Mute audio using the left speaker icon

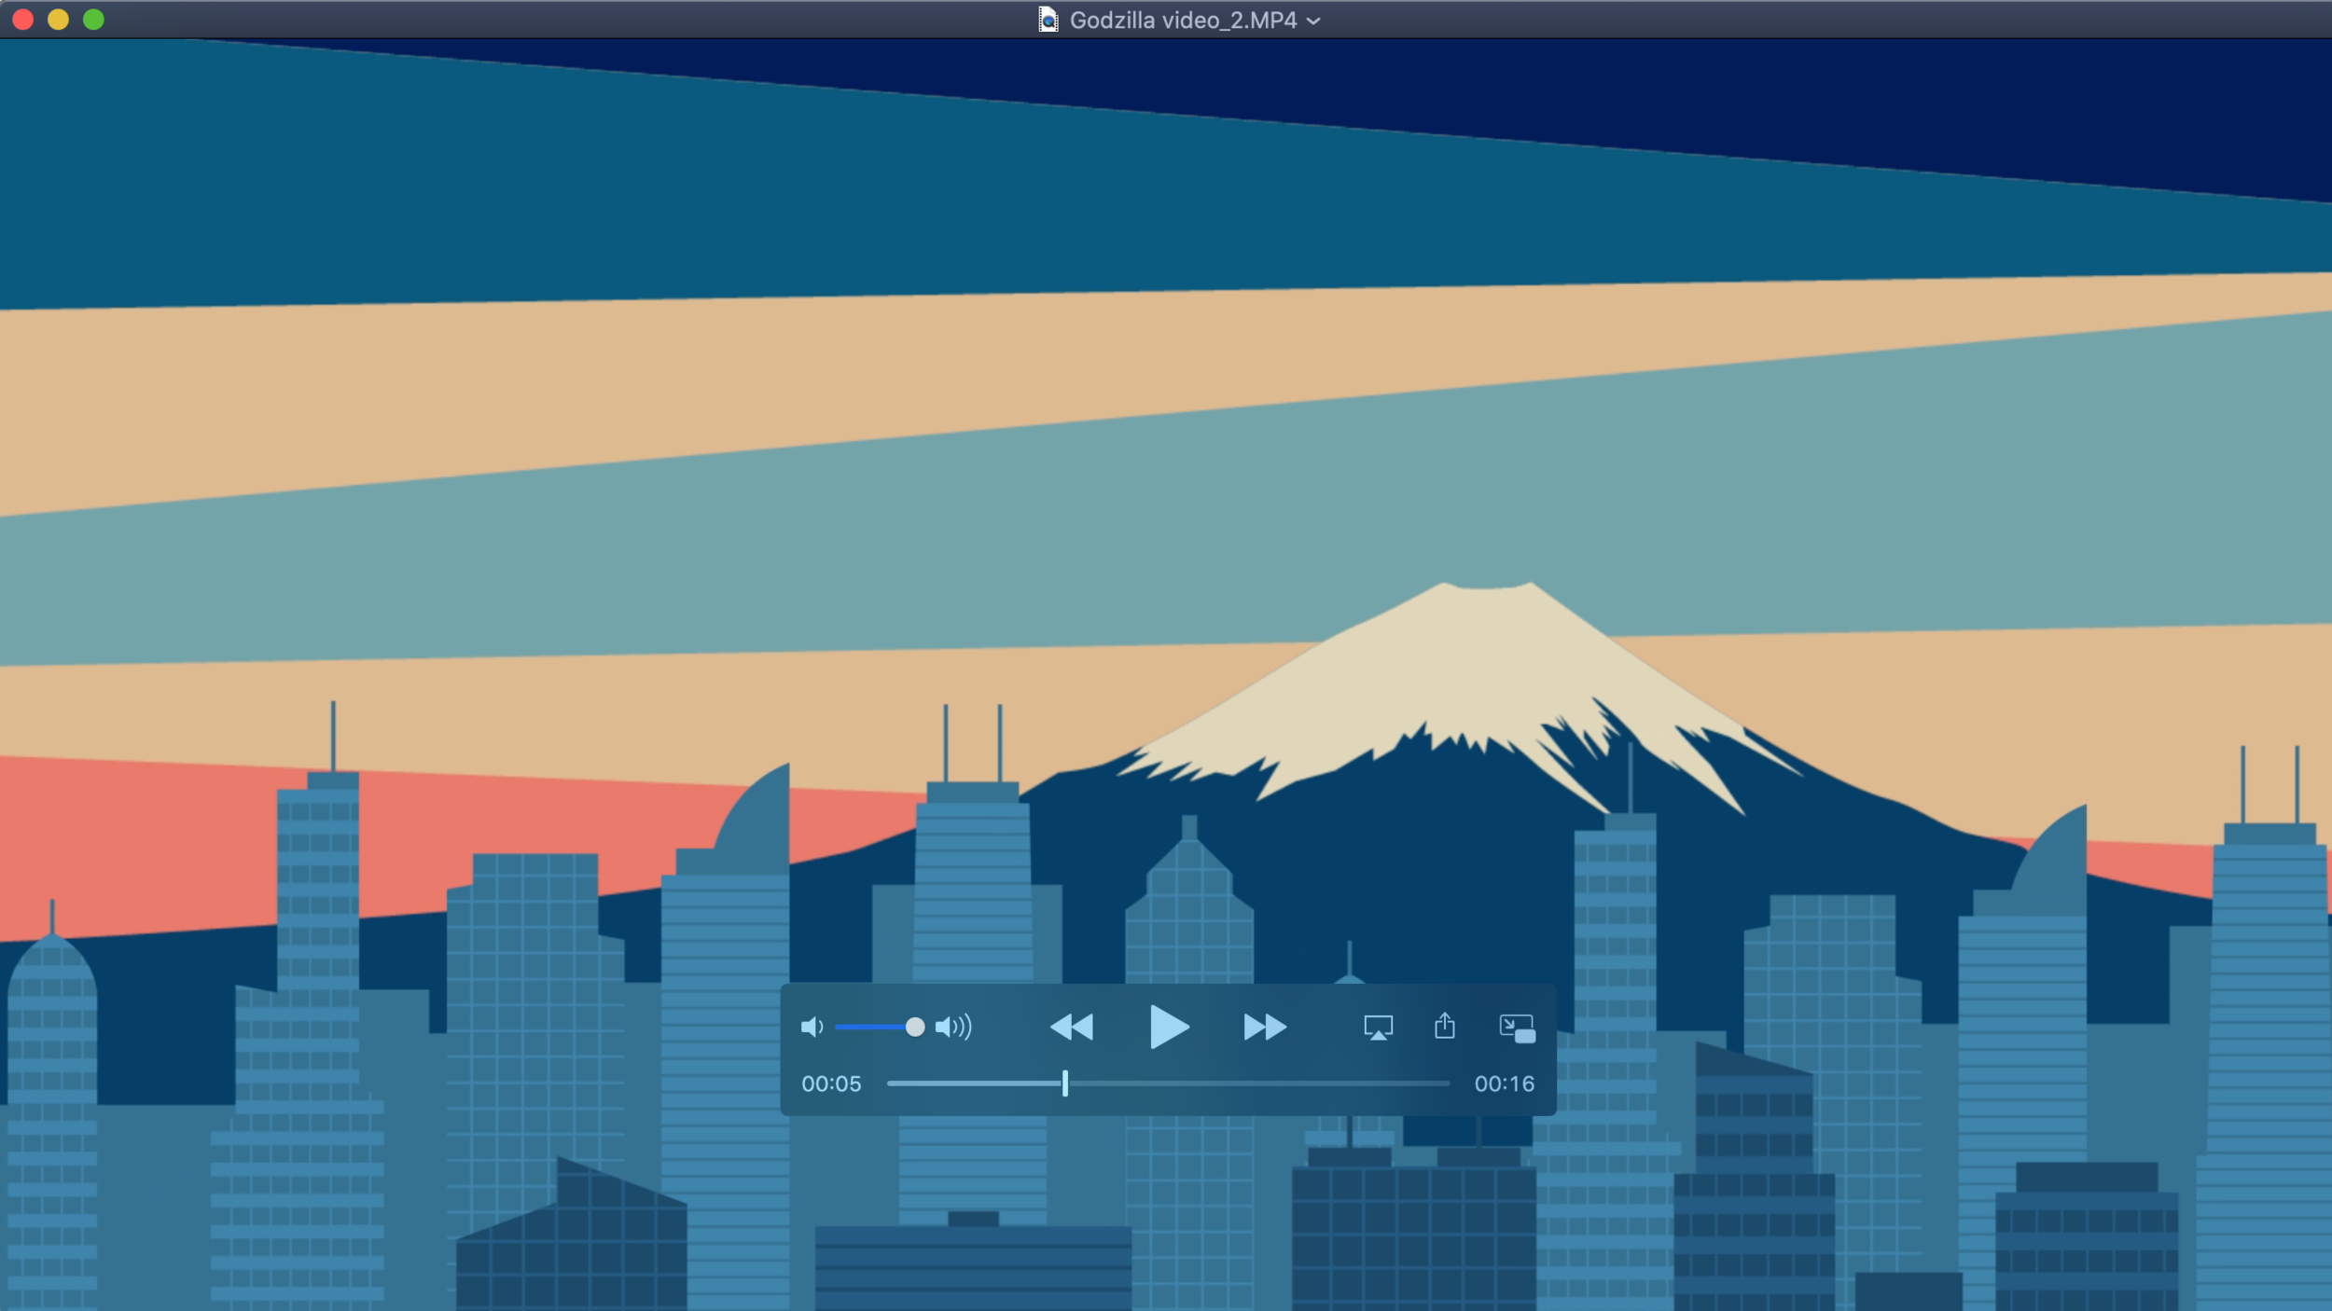point(811,1027)
